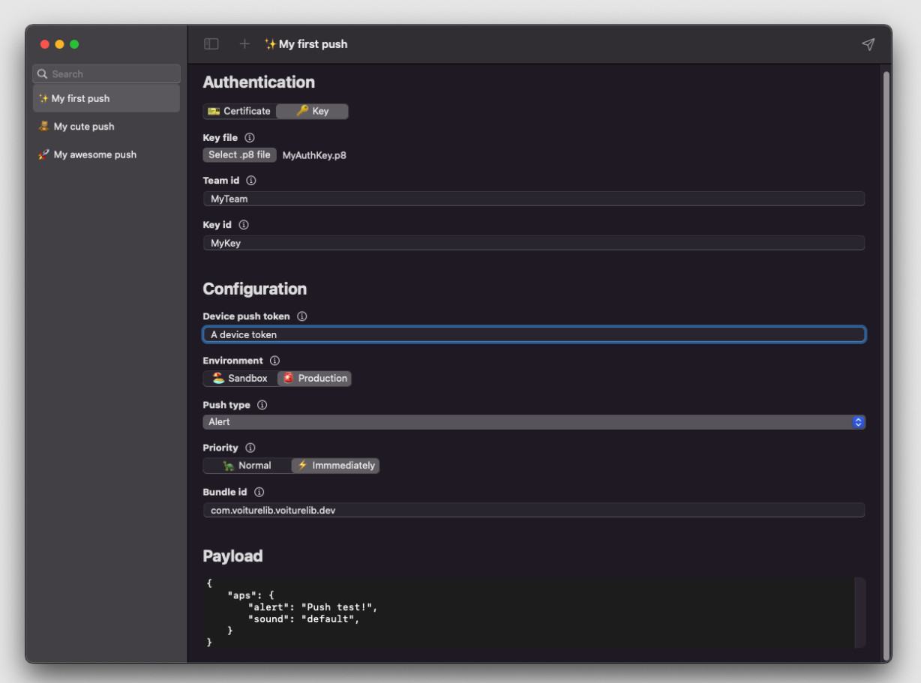This screenshot has width=921, height=683.
Task: Show info for Key id
Action: [x=244, y=225]
